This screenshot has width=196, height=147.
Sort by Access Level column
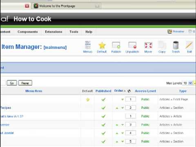tap(145, 91)
